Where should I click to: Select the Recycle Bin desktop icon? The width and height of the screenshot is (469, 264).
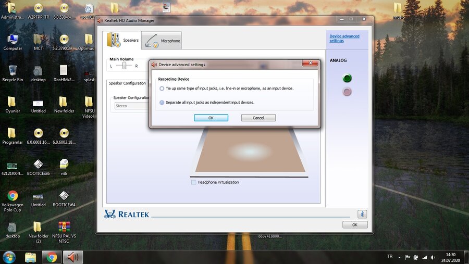coord(13,73)
